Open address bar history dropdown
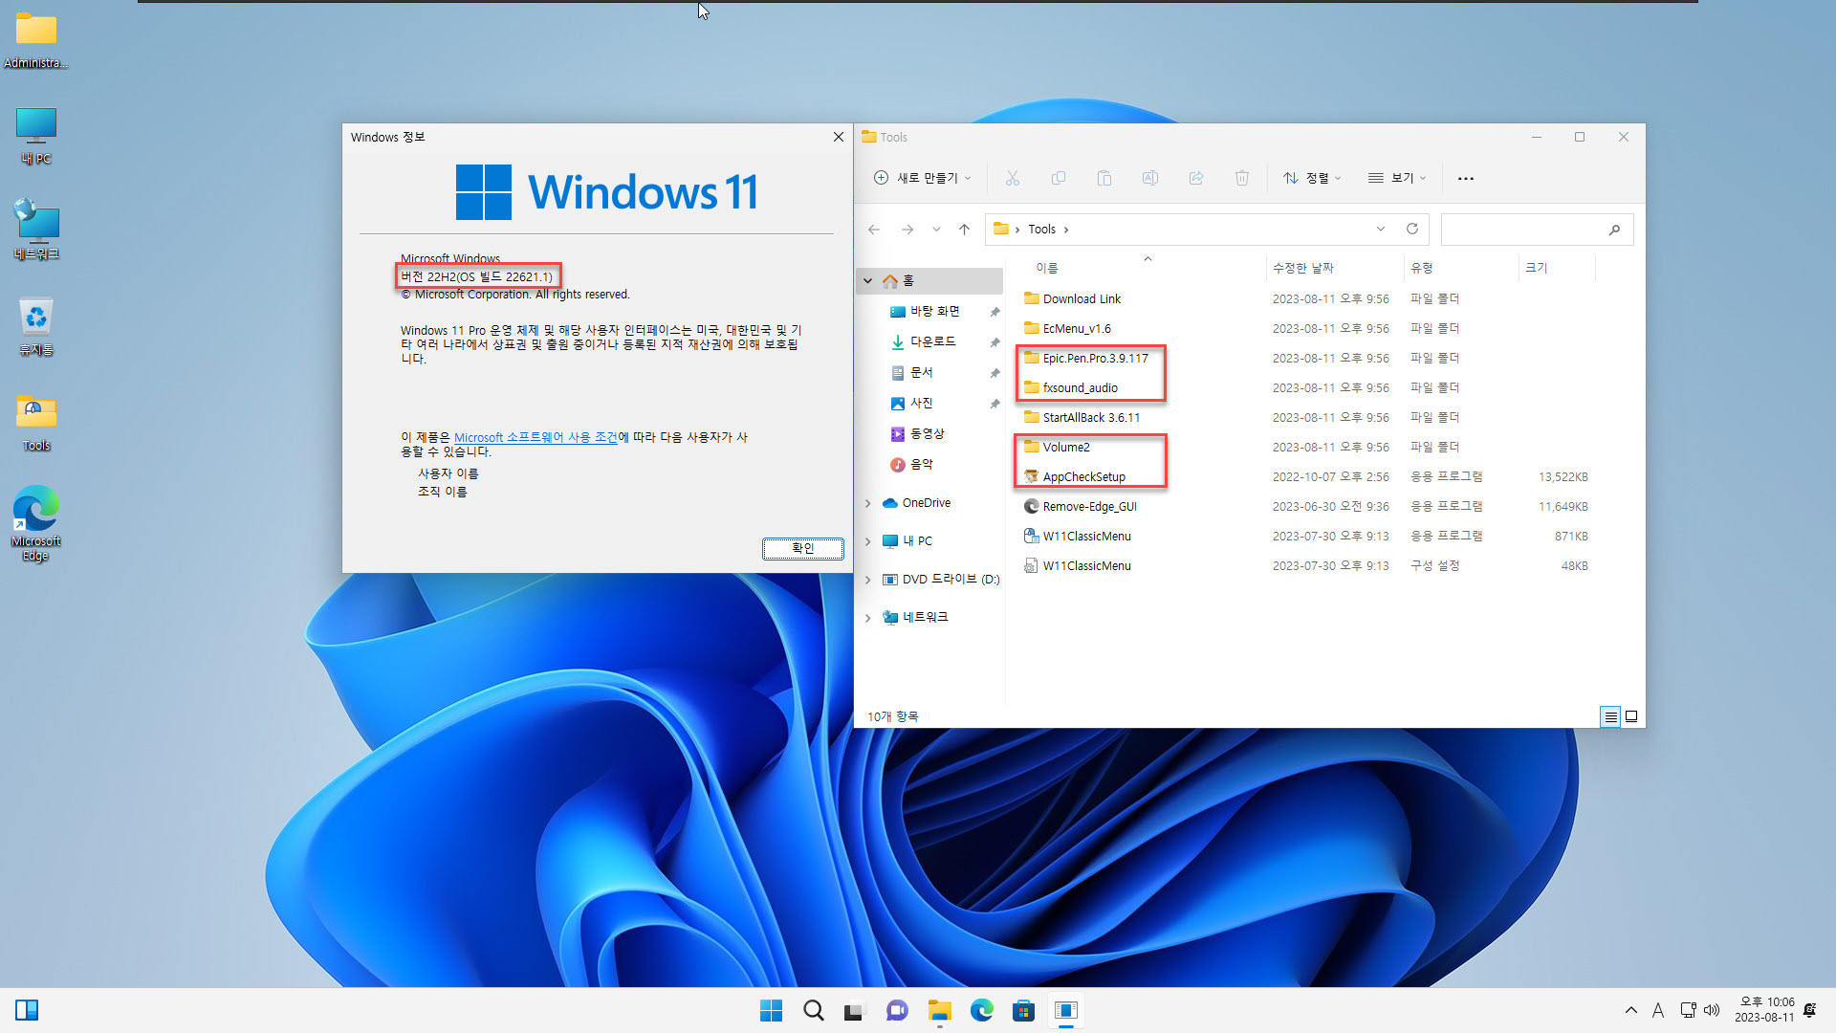1836x1033 pixels. 1381,230
